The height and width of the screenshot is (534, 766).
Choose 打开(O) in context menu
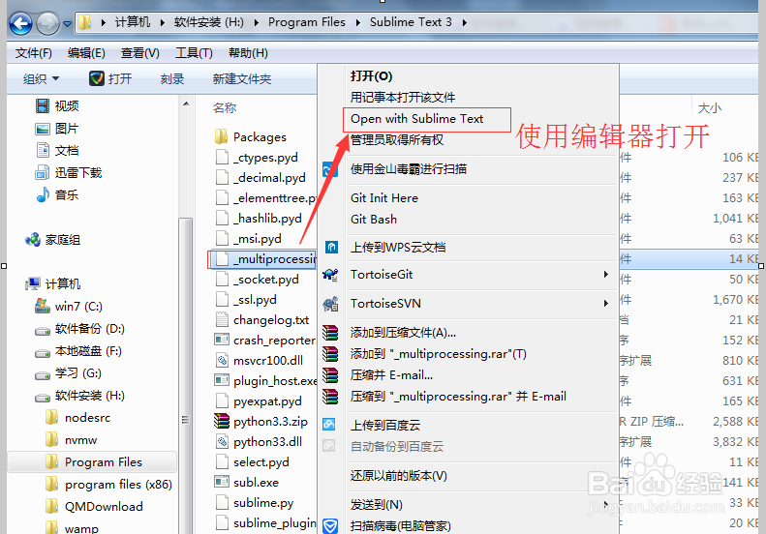tap(371, 76)
